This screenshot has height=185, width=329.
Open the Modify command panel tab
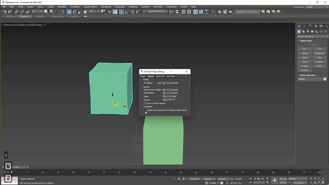point(305,26)
